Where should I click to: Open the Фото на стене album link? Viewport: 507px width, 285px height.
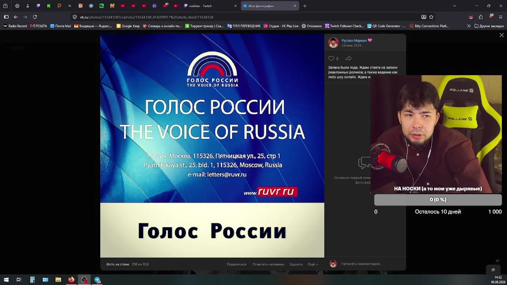pyautogui.click(x=118, y=264)
